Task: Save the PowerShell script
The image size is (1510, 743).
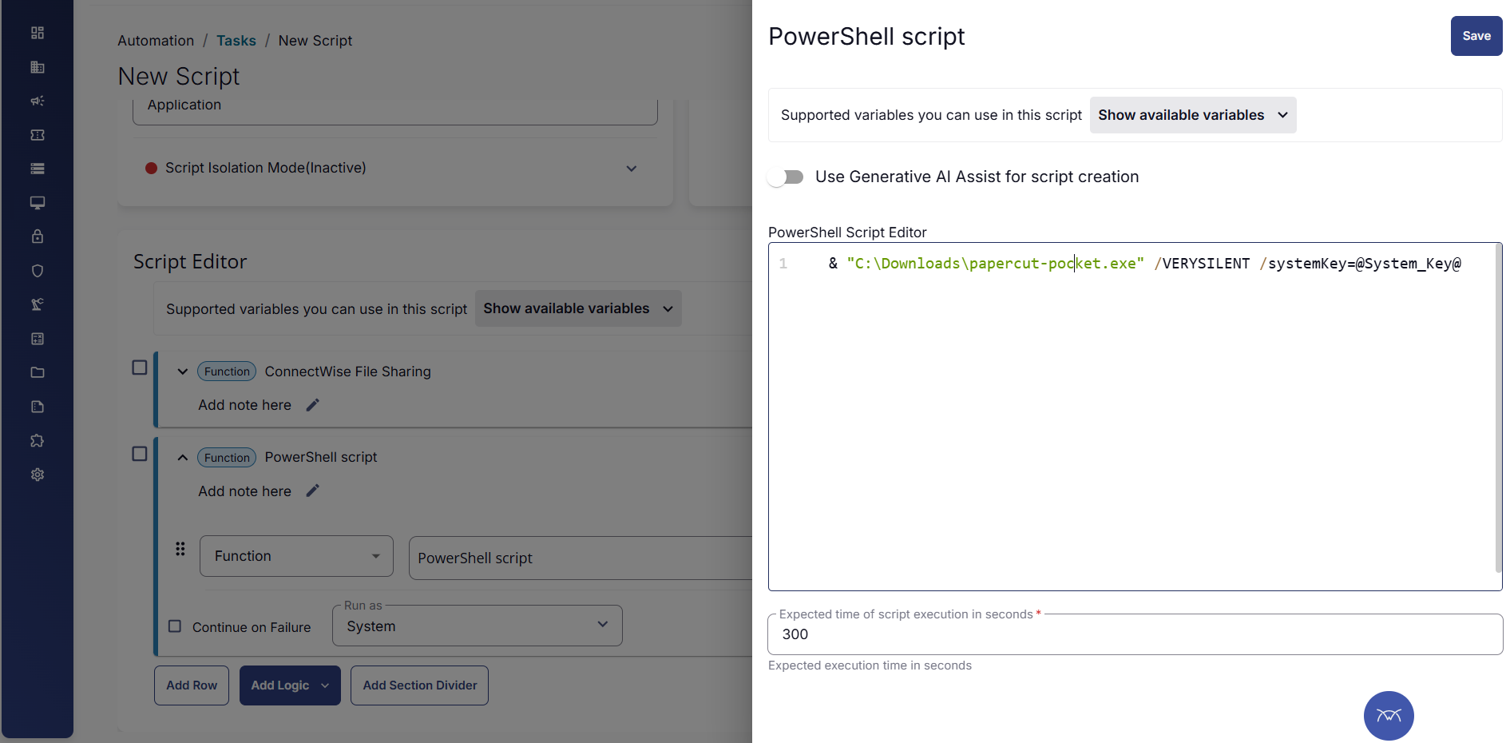Action: coord(1476,36)
